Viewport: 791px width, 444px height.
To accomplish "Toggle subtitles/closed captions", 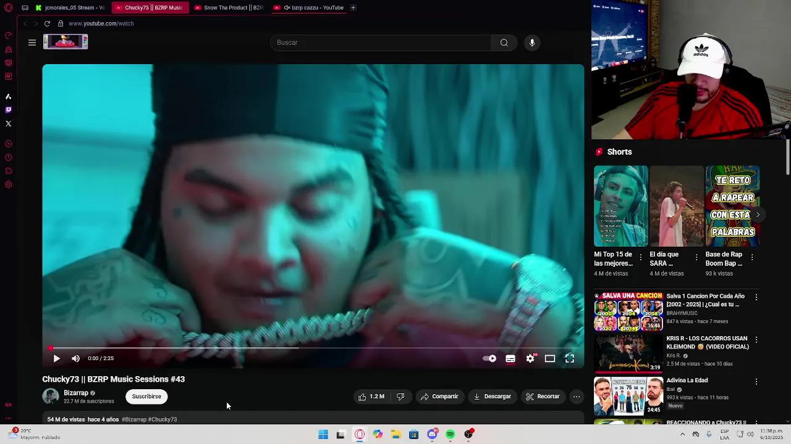I will [x=510, y=358].
